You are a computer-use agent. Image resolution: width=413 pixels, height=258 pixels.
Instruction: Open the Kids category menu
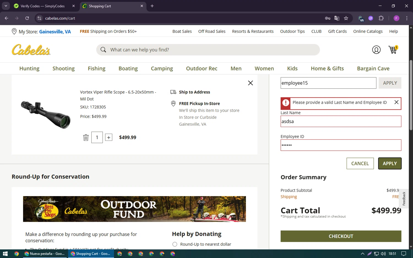point(292,68)
